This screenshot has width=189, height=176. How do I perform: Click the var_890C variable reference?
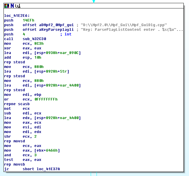69,53
